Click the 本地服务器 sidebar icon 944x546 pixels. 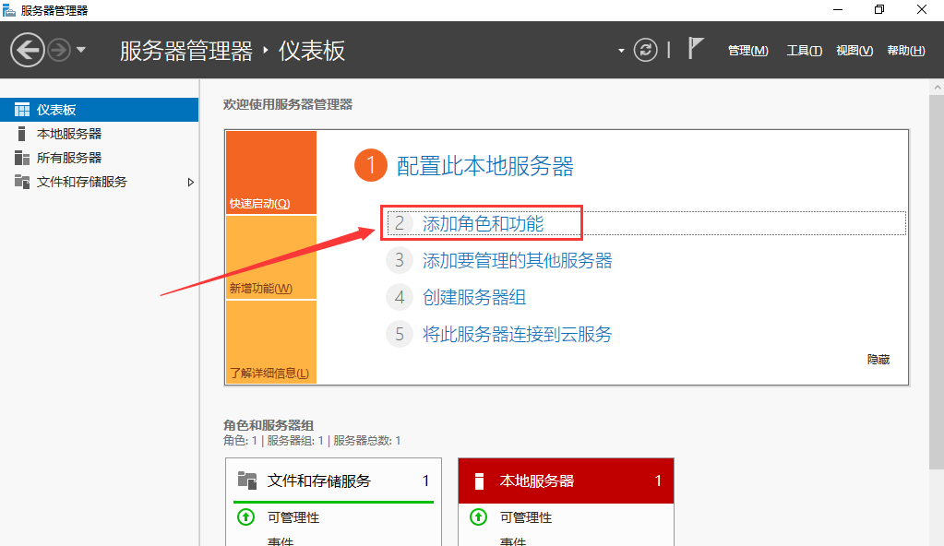[21, 134]
